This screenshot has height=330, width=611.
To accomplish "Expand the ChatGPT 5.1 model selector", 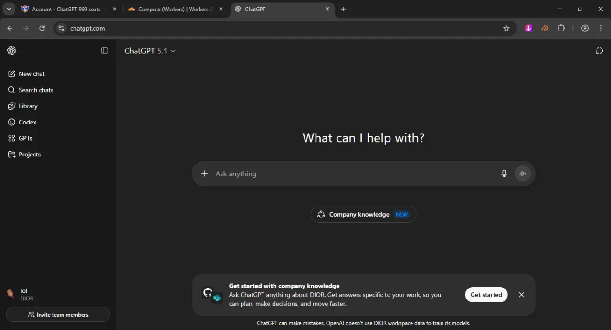I will coord(150,51).
